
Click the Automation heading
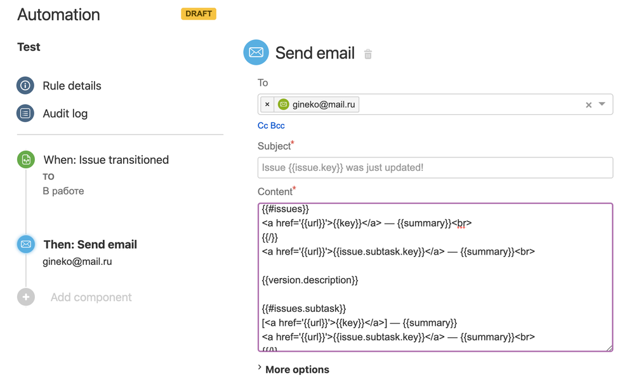click(58, 15)
